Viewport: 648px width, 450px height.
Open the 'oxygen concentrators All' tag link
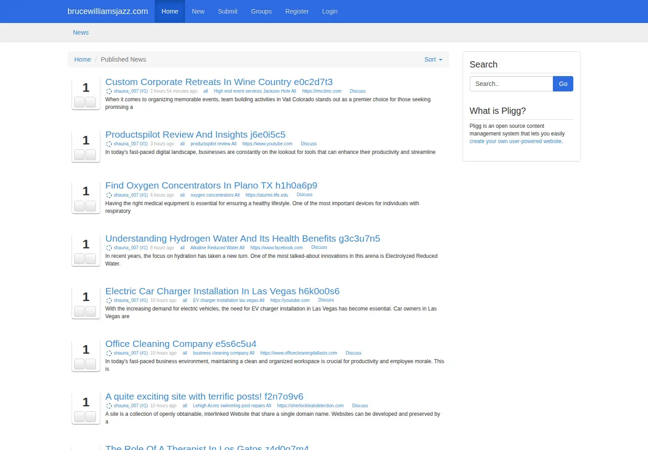(x=215, y=195)
